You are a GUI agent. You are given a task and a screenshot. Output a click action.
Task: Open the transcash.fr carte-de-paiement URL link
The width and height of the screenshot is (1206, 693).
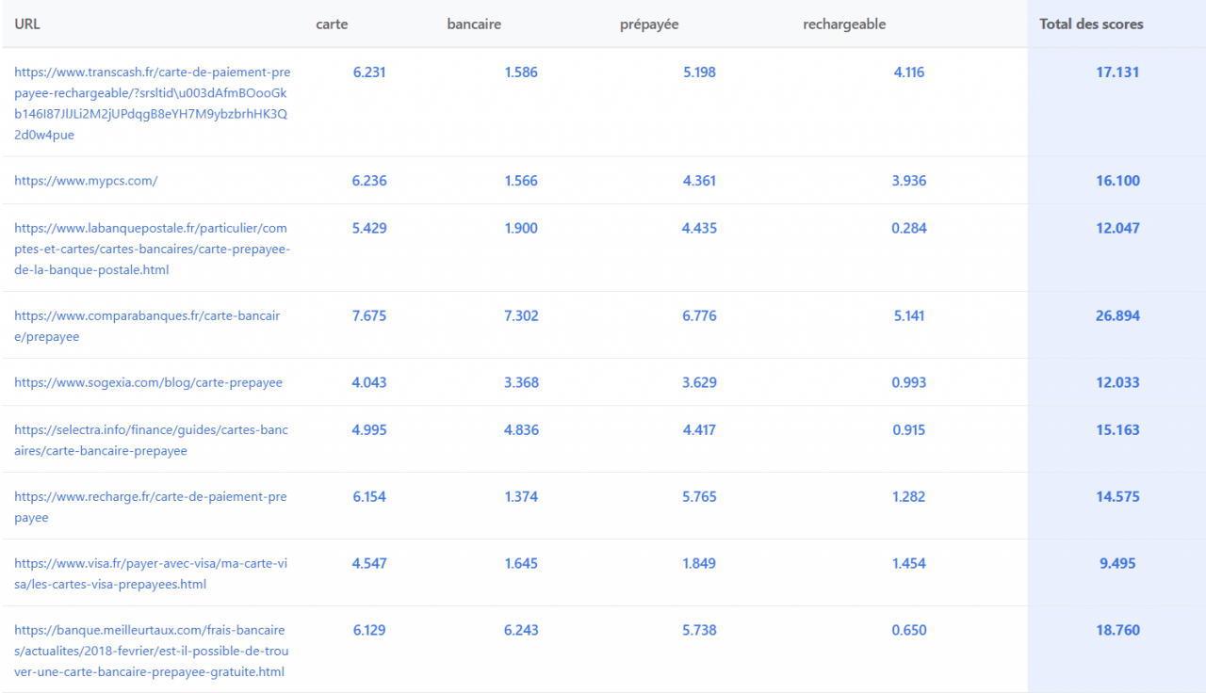coord(153,103)
